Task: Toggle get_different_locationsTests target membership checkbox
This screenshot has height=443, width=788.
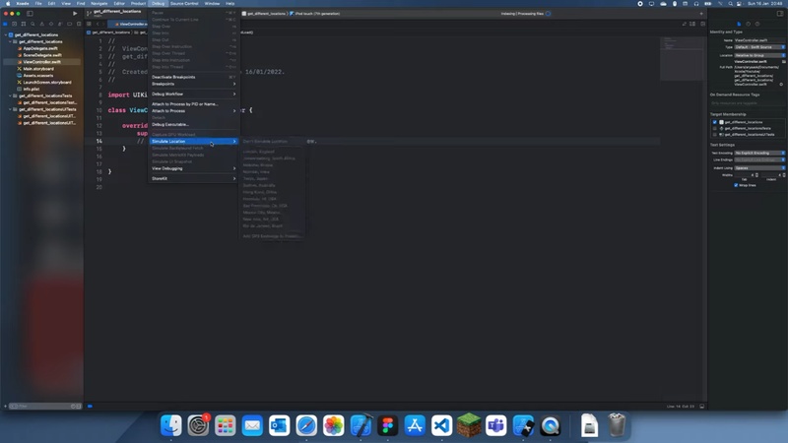Action: coord(715,128)
